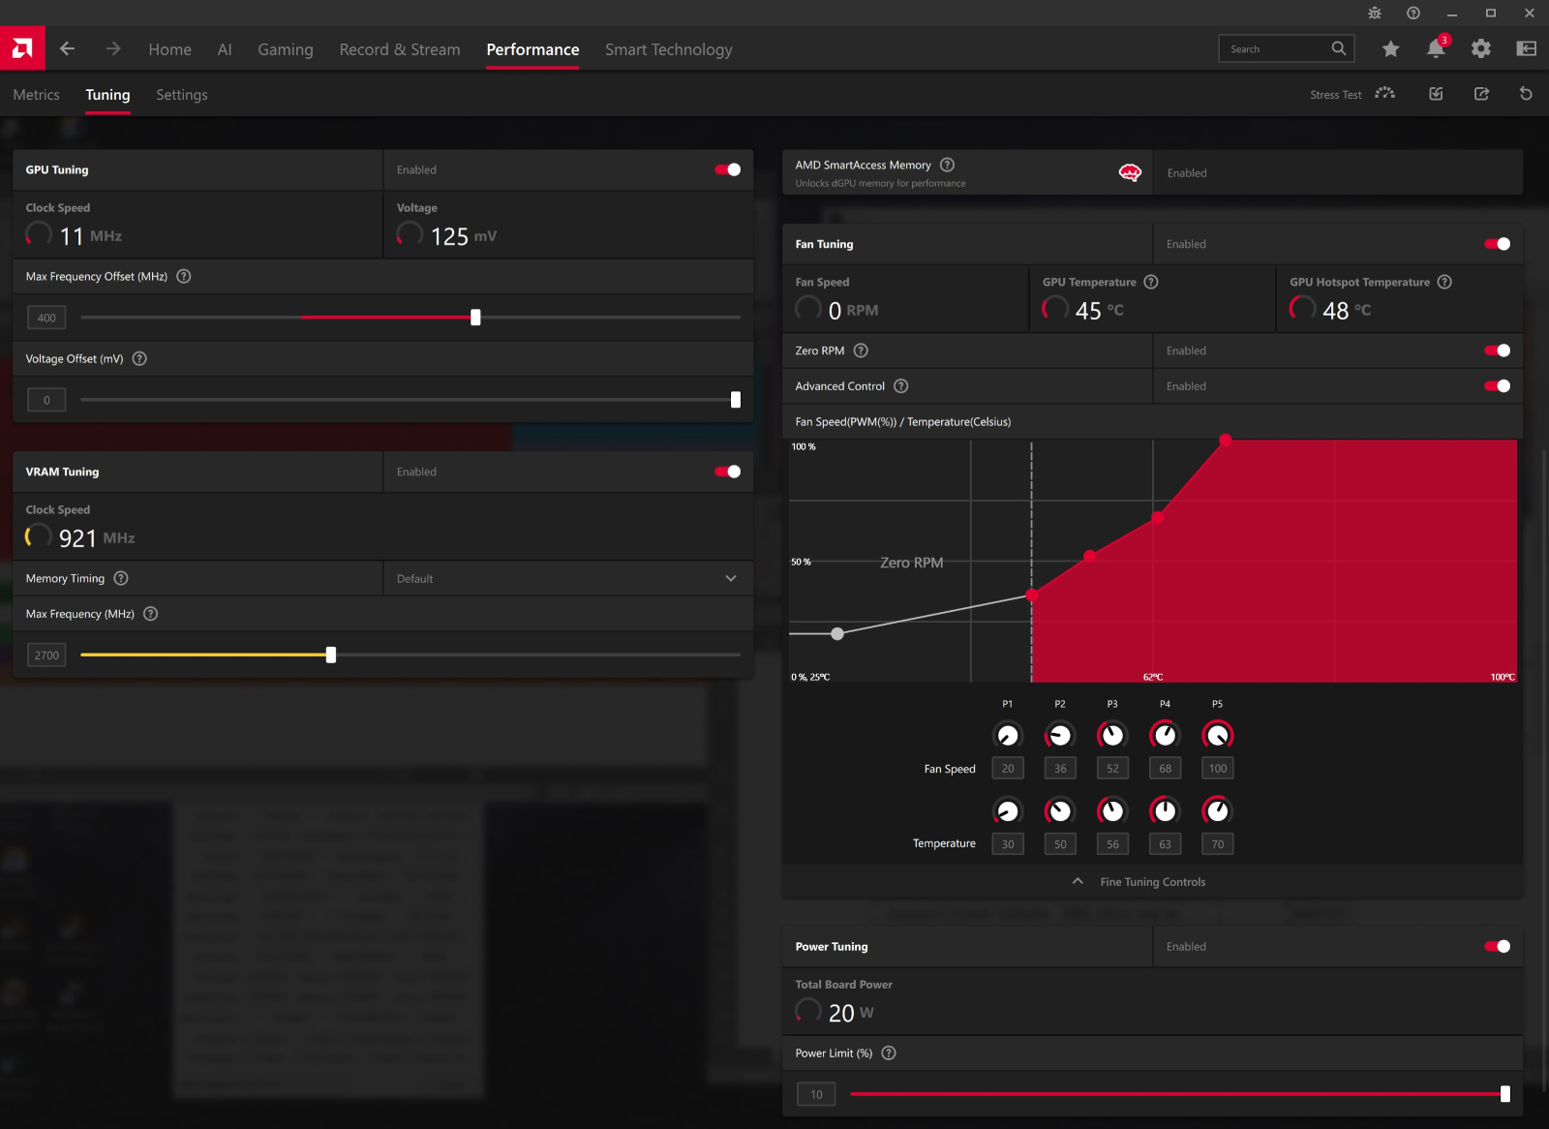This screenshot has width=1549, height=1129.
Task: Open help for AMD SmartAccess Memory
Action: click(948, 165)
